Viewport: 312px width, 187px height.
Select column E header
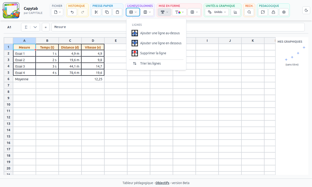point(116,41)
